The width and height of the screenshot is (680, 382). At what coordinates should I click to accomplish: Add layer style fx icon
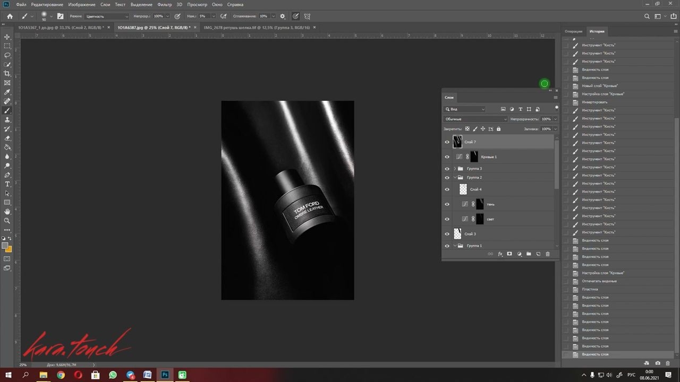[500, 254]
